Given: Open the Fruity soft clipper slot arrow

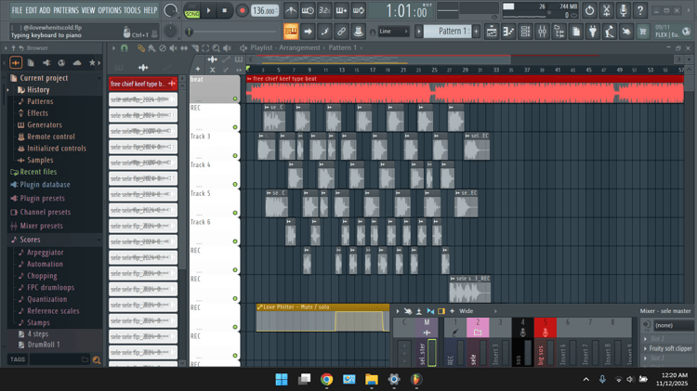Looking at the screenshot, I should [x=646, y=348].
